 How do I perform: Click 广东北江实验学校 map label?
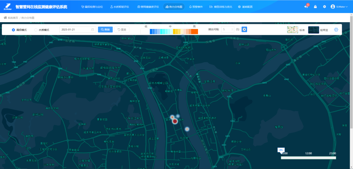[109, 86]
